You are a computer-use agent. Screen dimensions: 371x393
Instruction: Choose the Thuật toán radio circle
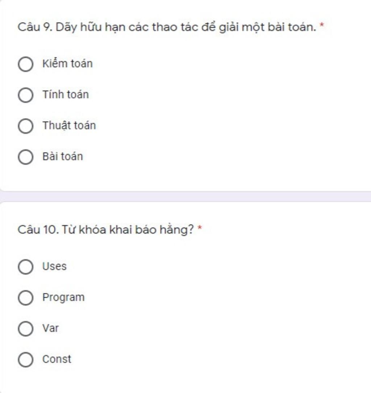tap(26, 126)
